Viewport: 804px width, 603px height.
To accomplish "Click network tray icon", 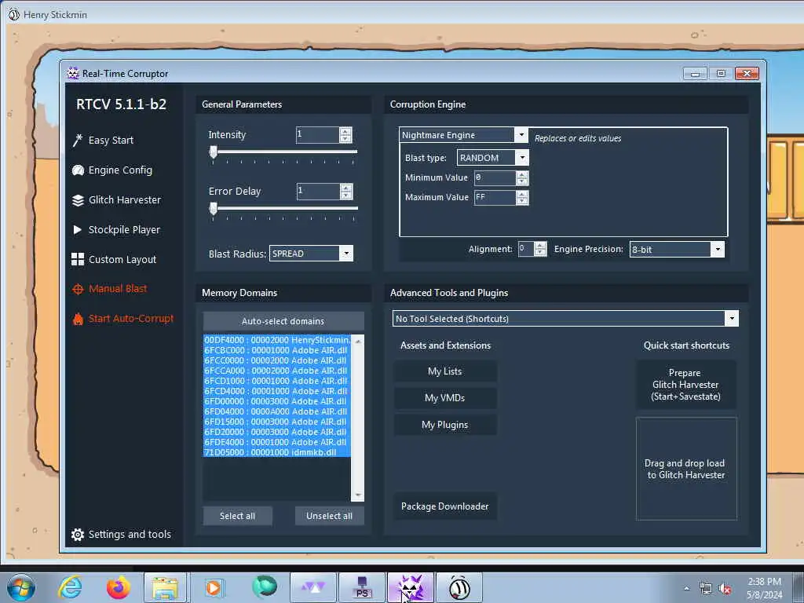I will tap(706, 589).
